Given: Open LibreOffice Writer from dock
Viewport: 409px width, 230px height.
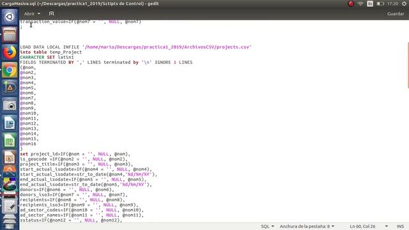Looking at the screenshot, I should (10, 123).
